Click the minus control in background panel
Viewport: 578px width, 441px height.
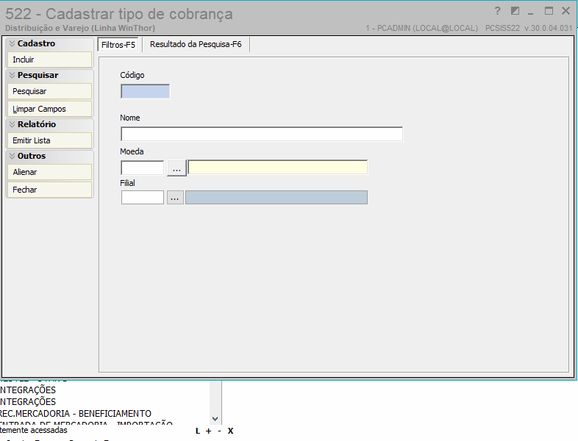pyautogui.click(x=219, y=431)
